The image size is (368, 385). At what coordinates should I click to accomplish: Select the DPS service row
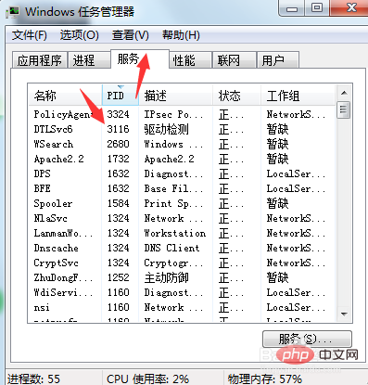tap(181, 173)
